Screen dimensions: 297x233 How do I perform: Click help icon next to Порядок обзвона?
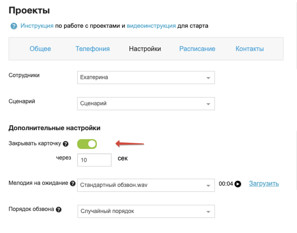pos(58,210)
